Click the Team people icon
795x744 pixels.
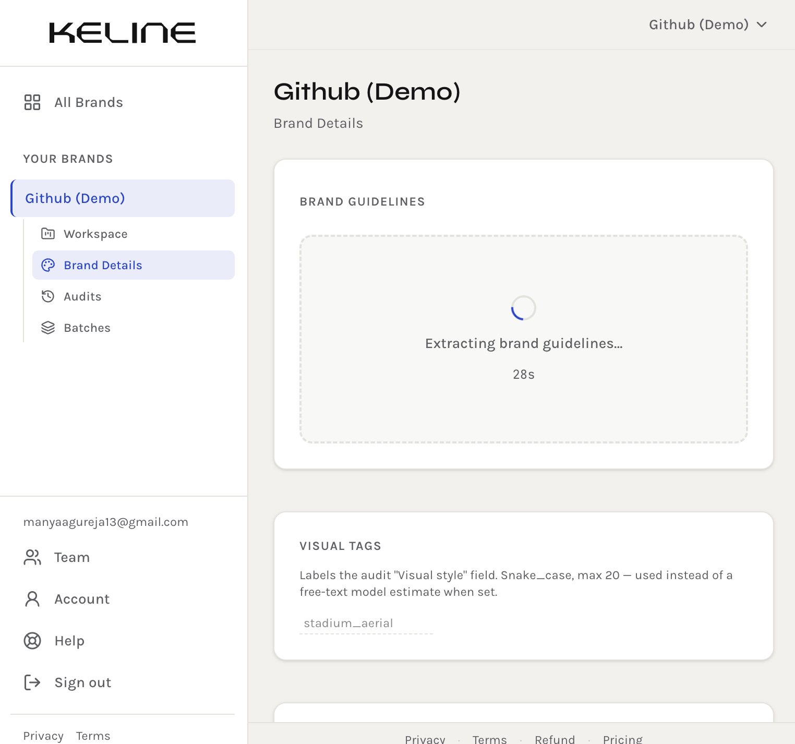pos(32,557)
